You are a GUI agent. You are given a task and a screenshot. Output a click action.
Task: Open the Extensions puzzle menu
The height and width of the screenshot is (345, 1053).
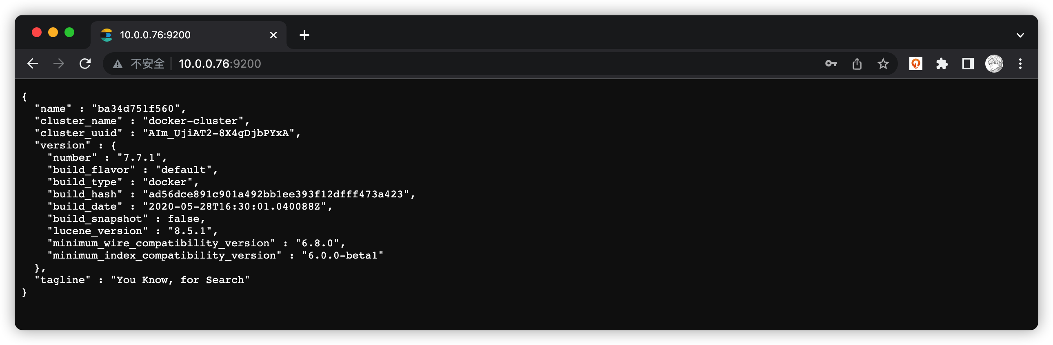click(x=942, y=64)
